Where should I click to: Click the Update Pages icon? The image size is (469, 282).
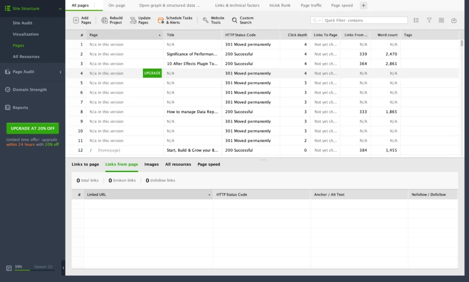pyautogui.click(x=133, y=21)
